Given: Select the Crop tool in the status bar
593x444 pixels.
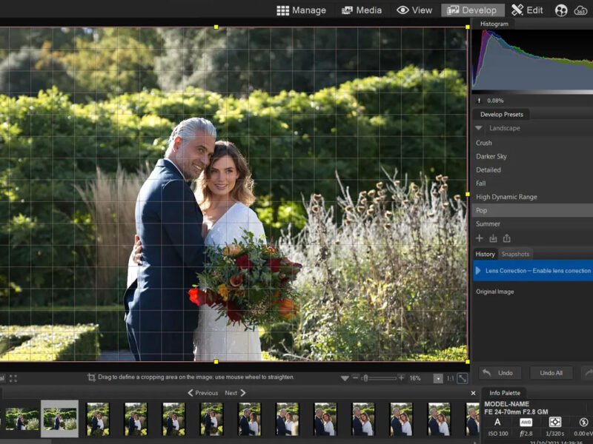Looking at the screenshot, I should click(90, 377).
